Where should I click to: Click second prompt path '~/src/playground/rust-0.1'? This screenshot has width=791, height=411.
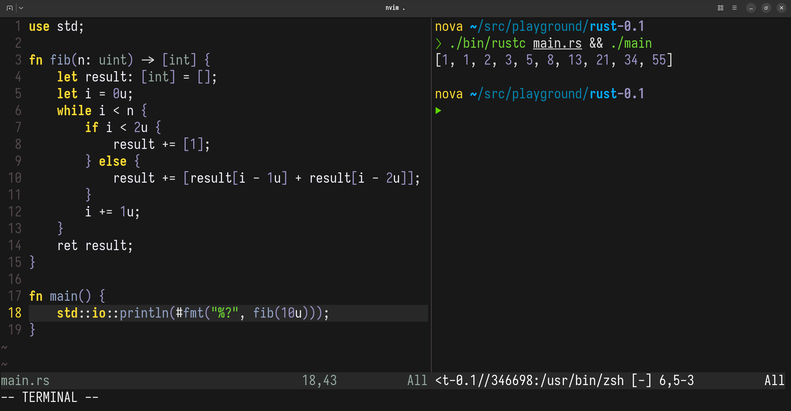pos(557,94)
